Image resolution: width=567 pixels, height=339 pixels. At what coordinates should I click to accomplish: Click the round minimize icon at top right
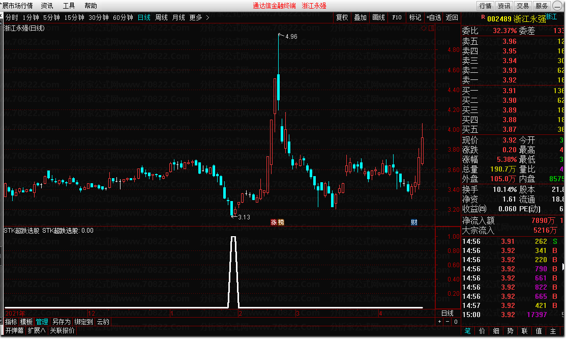557,6
